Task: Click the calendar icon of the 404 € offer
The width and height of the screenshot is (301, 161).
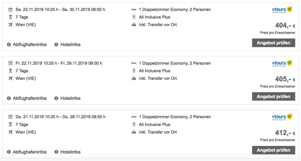Action: (10, 10)
